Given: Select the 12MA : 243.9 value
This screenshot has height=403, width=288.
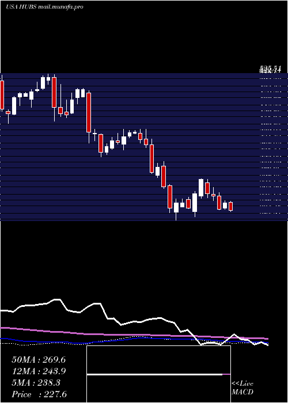Looking at the screenshot, I should click(x=39, y=371).
